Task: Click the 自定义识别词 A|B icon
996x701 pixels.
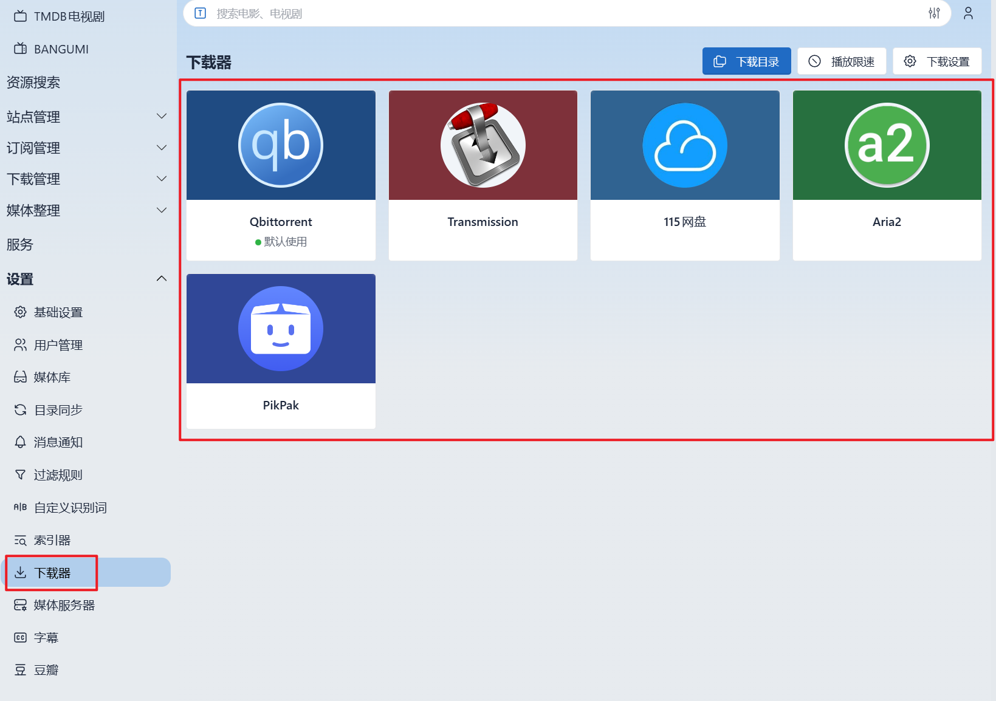Action: [x=20, y=507]
